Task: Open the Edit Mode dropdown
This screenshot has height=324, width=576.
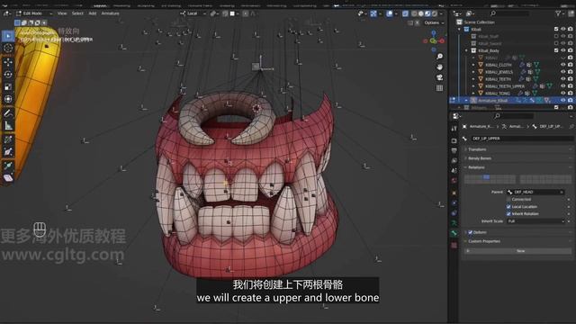Action: [34, 13]
